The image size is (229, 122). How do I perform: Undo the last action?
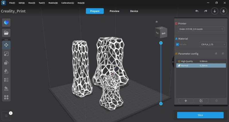click(x=197, y=11)
